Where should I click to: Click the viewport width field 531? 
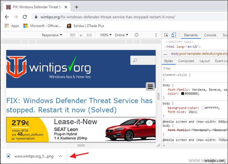(x=73, y=35)
